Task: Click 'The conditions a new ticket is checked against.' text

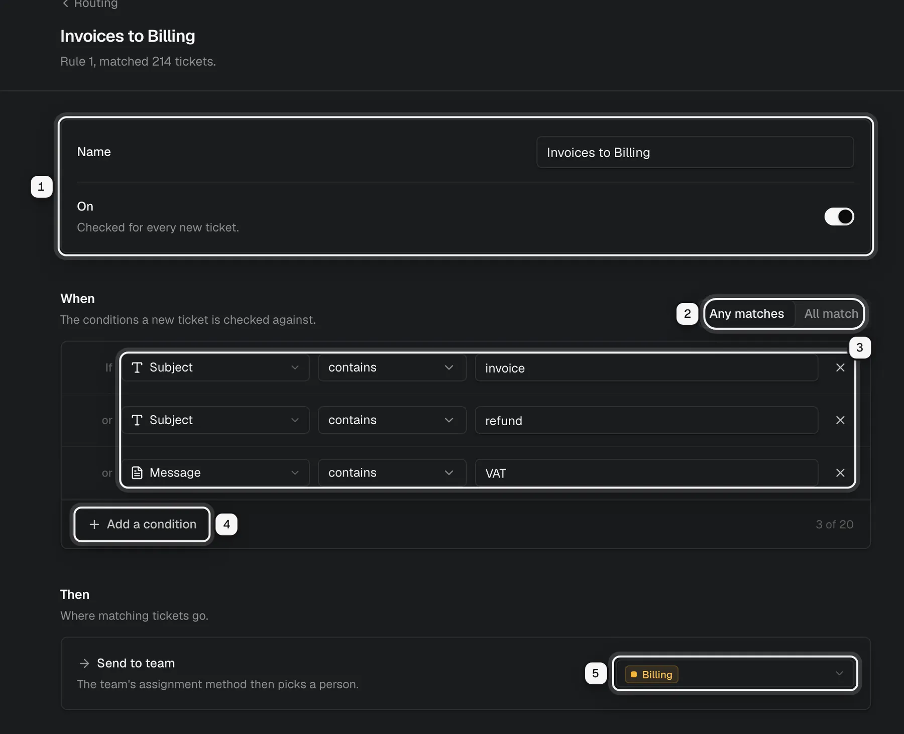Action: click(x=188, y=320)
